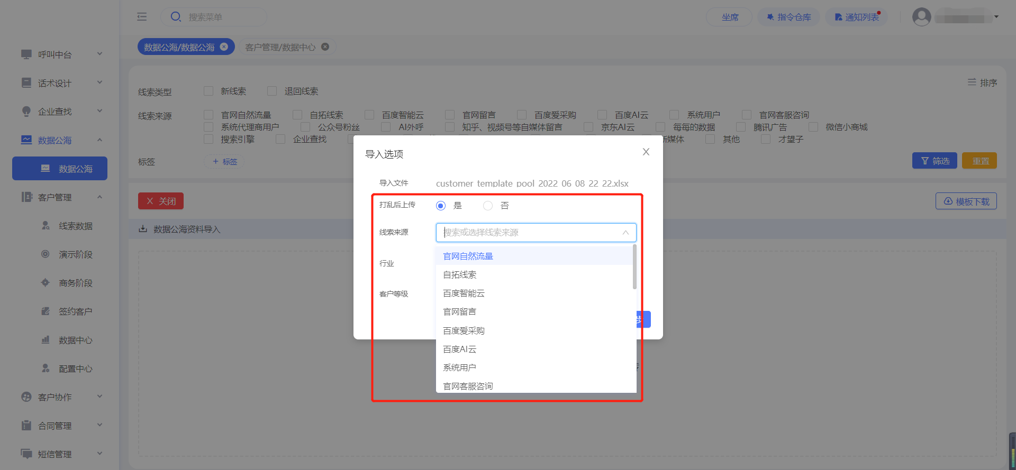This screenshot has width=1016, height=470.
Task: Click the 模板下载 button
Action: pos(966,201)
